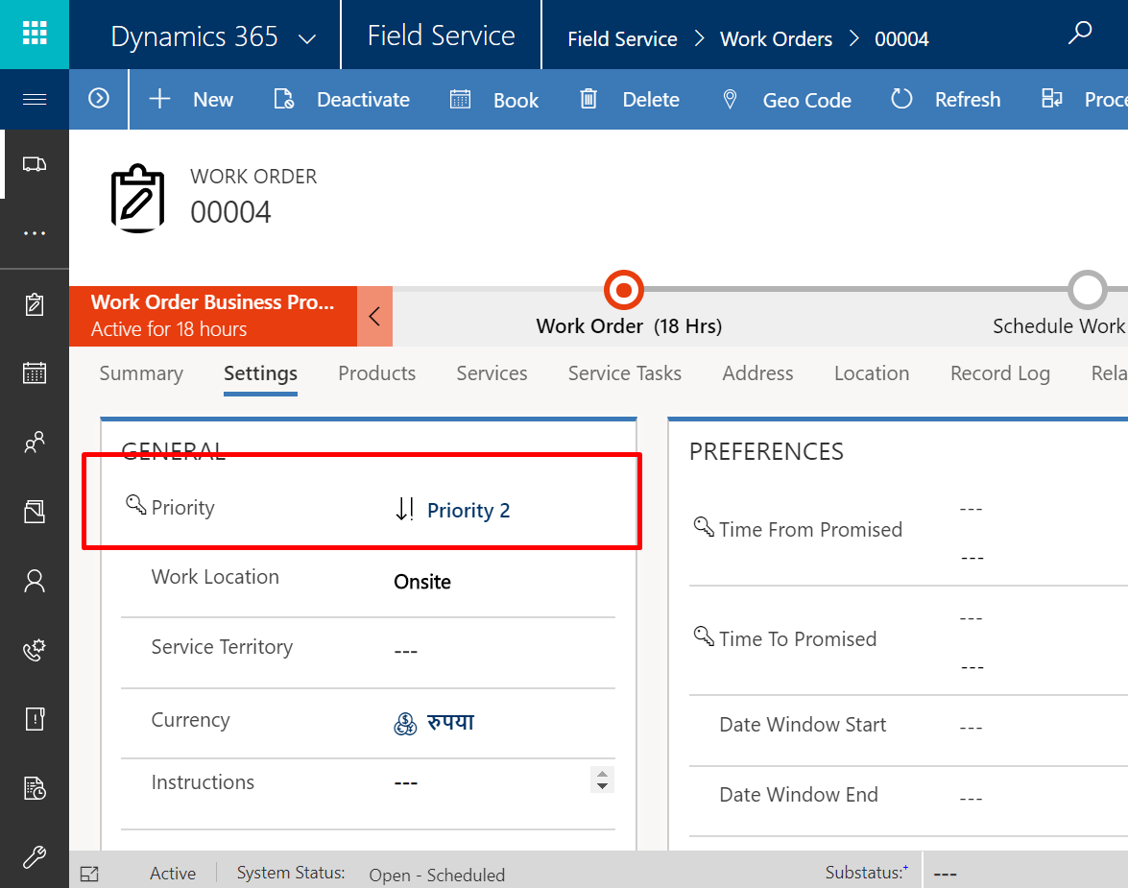Expand the sidebar ellipsis menu
Viewport: 1128px width, 888px height.
pyautogui.click(x=35, y=233)
